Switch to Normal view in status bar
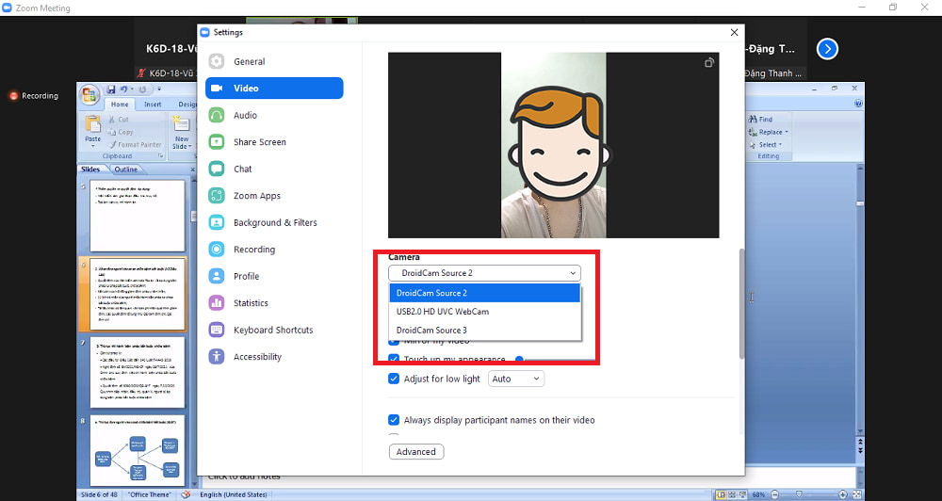 click(721, 495)
